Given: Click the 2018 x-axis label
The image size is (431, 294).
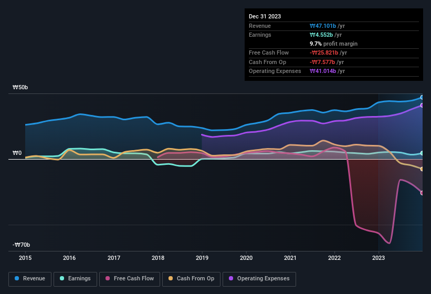Looking at the screenshot, I should click(158, 258).
